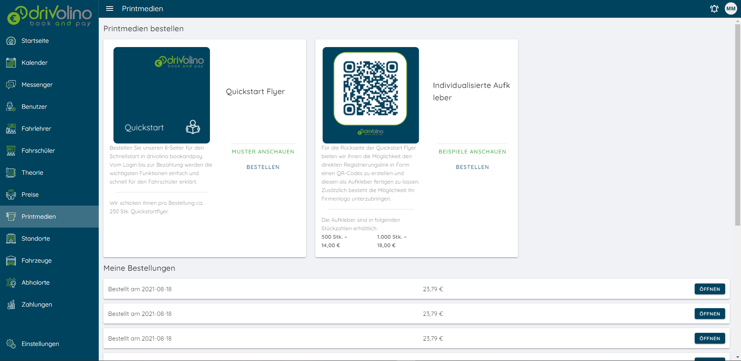The width and height of the screenshot is (741, 361).
Task: Click the Messenger chat icon
Action: tap(11, 85)
